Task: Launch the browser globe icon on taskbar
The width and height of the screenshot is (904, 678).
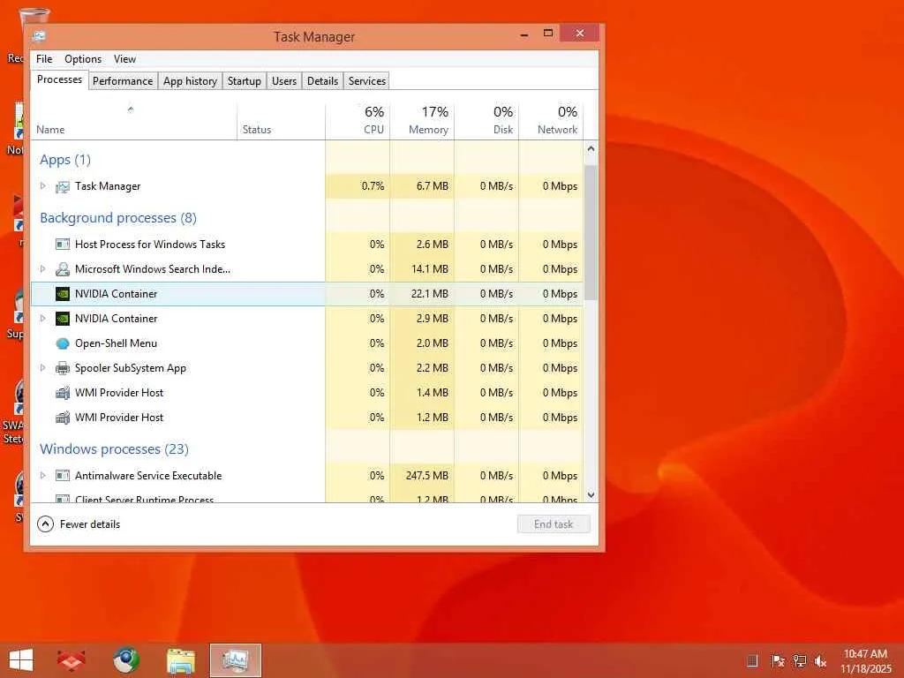Action: click(x=125, y=660)
